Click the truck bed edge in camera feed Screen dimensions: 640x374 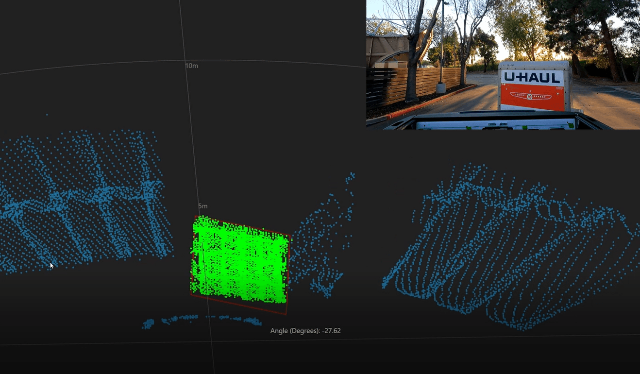[x=490, y=119]
